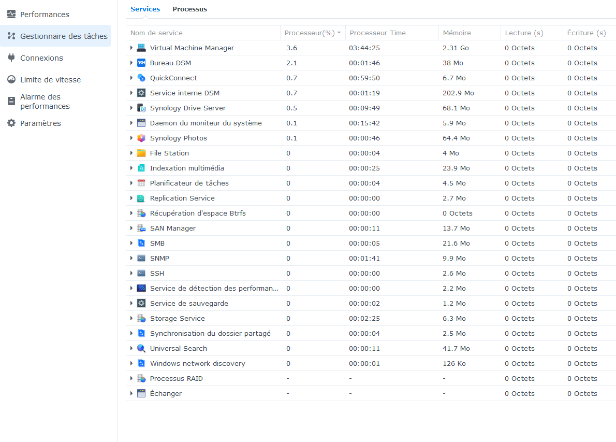Switch to the Processus tab

point(190,9)
